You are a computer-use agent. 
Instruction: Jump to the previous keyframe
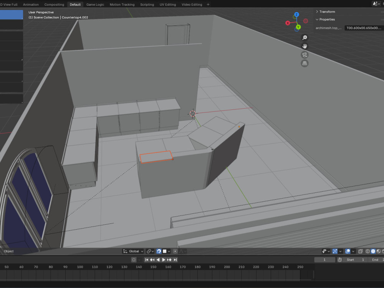(x=152, y=260)
